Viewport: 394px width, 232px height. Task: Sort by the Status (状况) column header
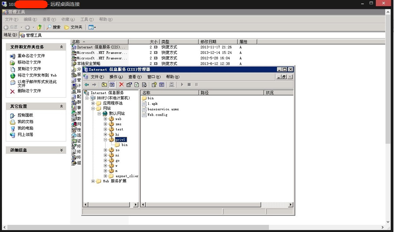point(278,92)
